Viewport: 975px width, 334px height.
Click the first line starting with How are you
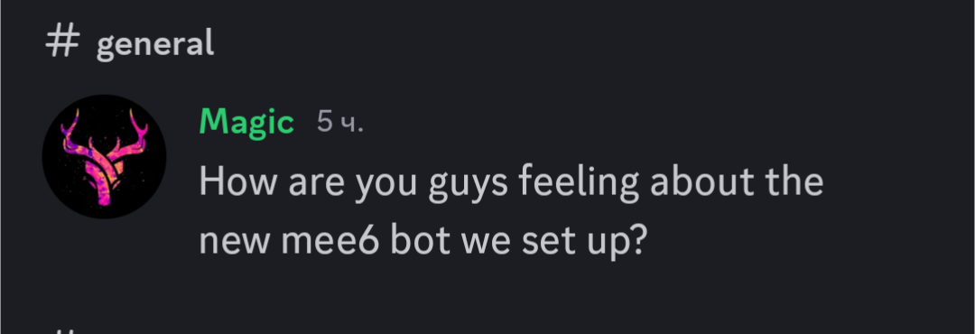point(511,183)
